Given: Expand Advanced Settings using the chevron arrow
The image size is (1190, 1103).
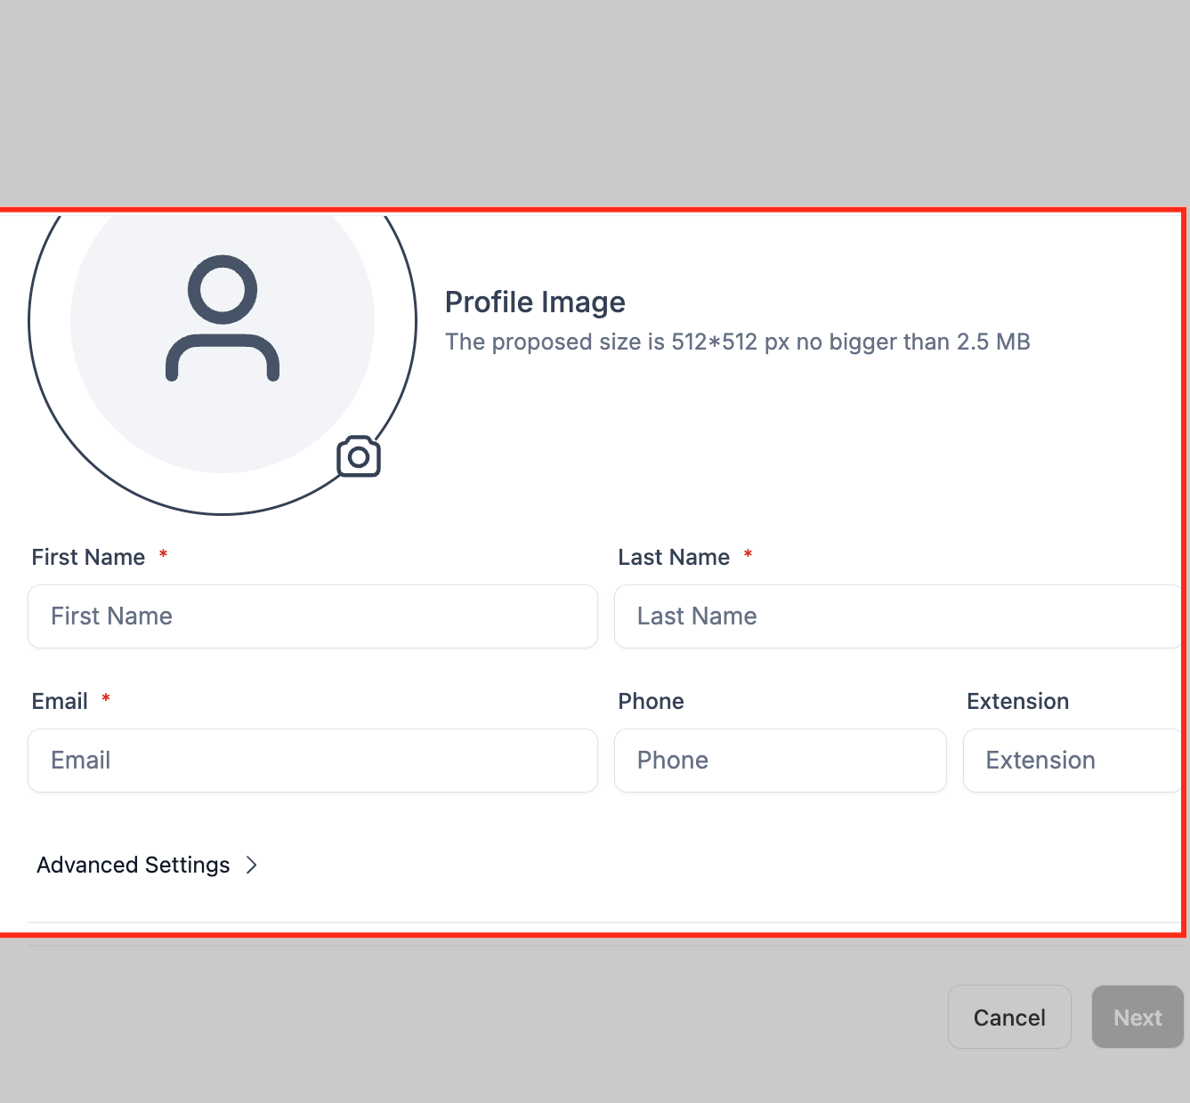Looking at the screenshot, I should pos(252,865).
